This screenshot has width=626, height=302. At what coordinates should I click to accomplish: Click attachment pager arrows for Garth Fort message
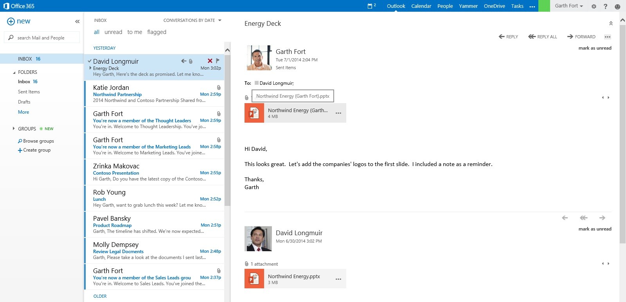(606, 98)
